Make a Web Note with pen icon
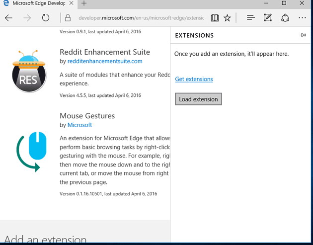Viewport: 313px width, 245px height. [268, 17]
